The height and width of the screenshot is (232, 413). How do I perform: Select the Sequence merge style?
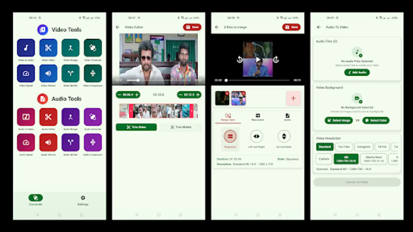pos(231,137)
